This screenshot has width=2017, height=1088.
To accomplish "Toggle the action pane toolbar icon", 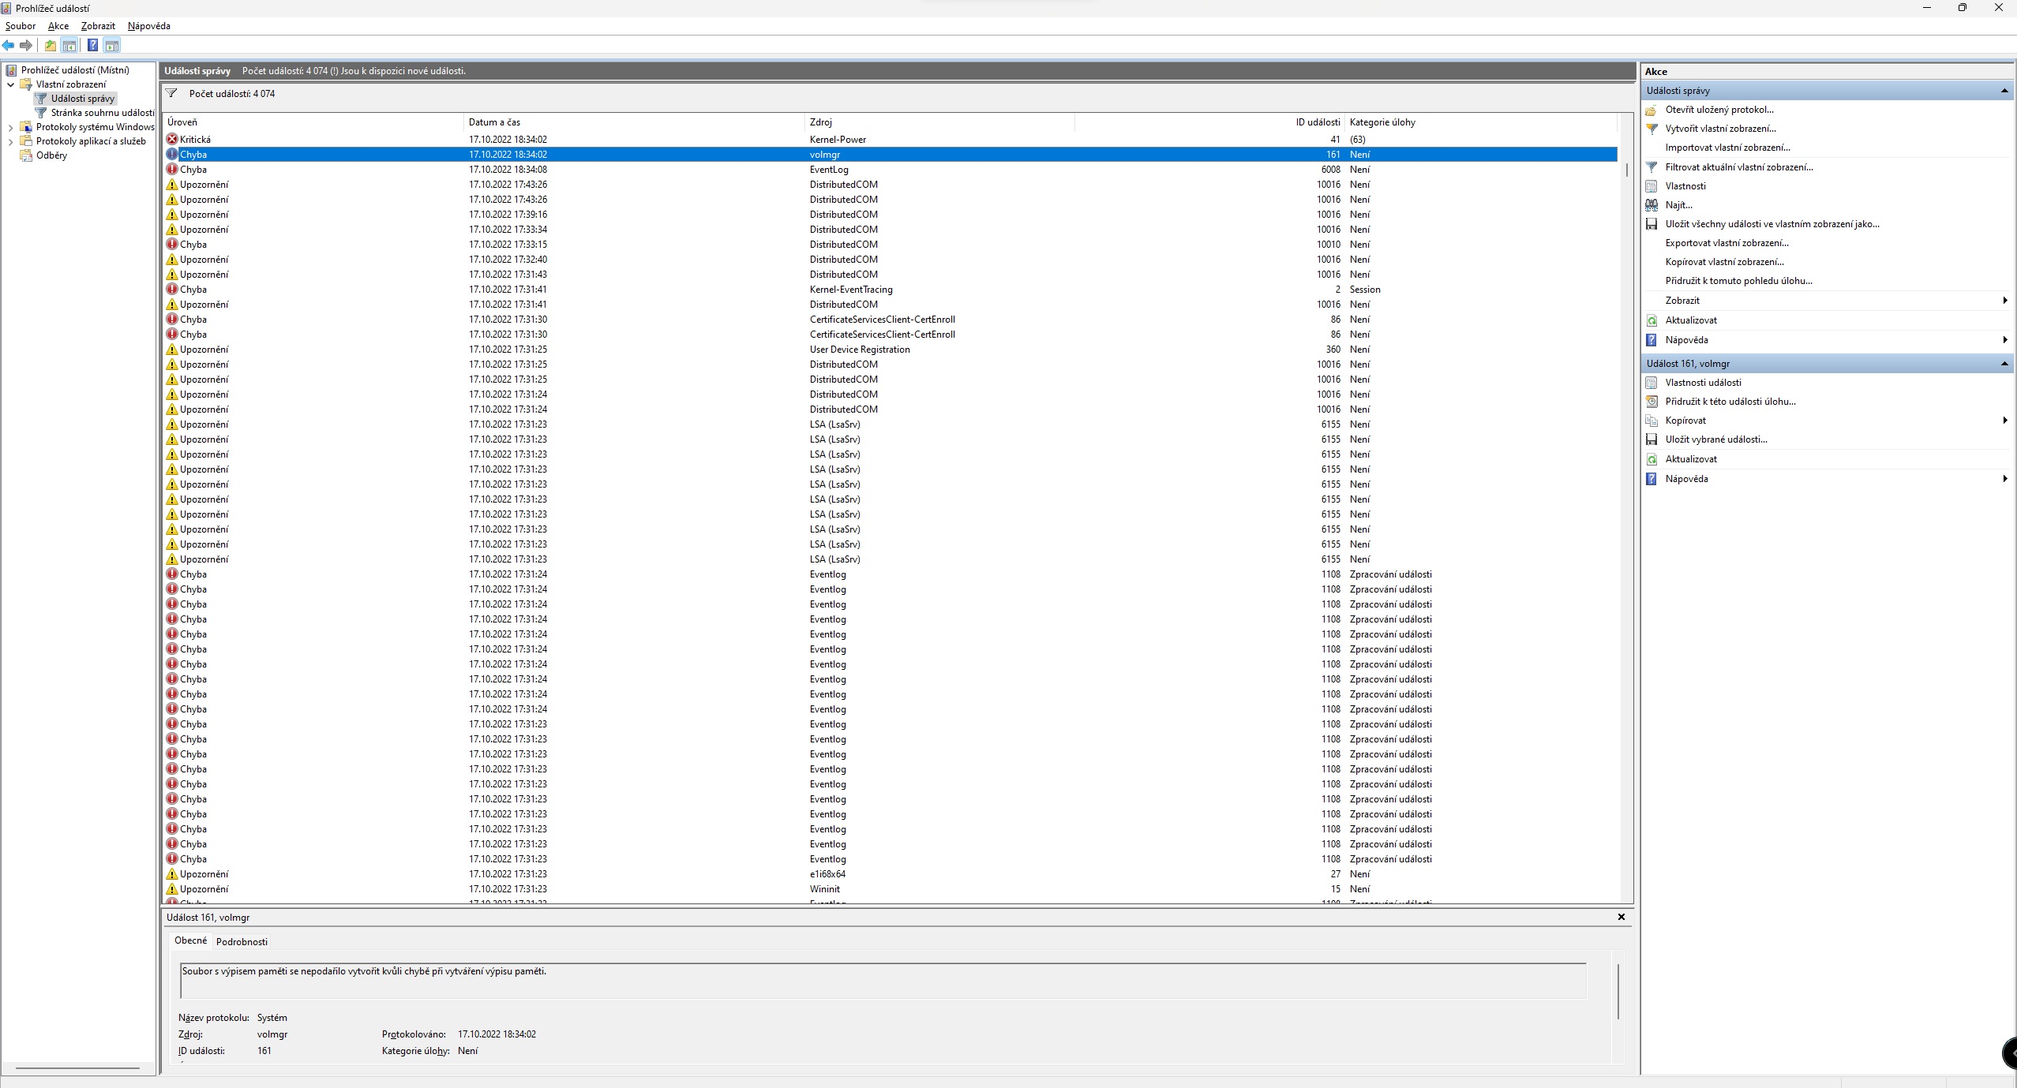I will [x=112, y=46].
